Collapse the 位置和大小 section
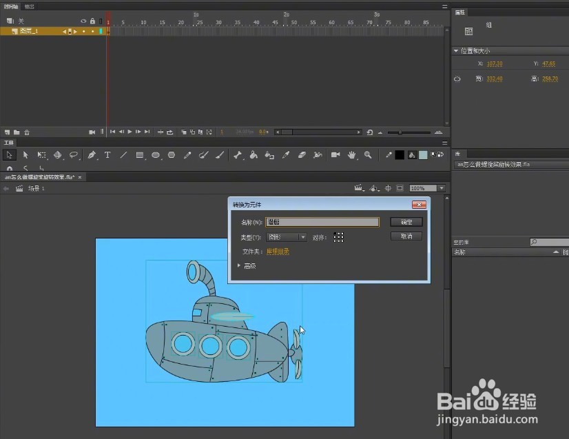The height and width of the screenshot is (439, 569). (x=456, y=51)
